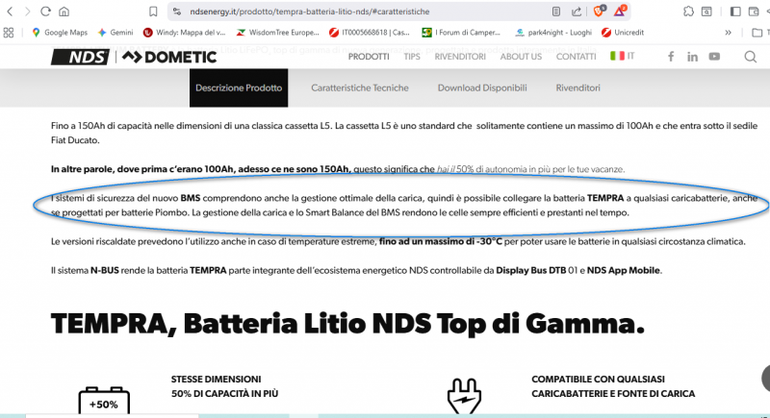
Task: Select the Descrizione Prodotto tab
Action: click(x=239, y=87)
